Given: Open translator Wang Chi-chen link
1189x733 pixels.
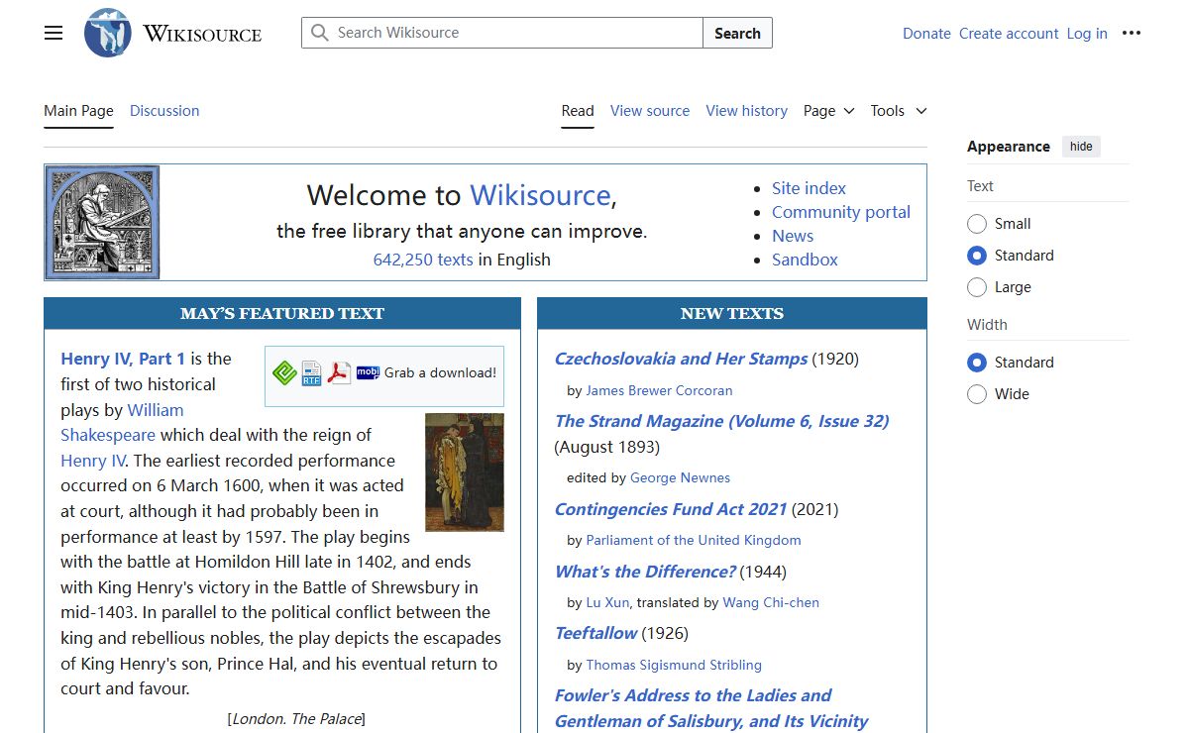Looking at the screenshot, I should (771, 602).
